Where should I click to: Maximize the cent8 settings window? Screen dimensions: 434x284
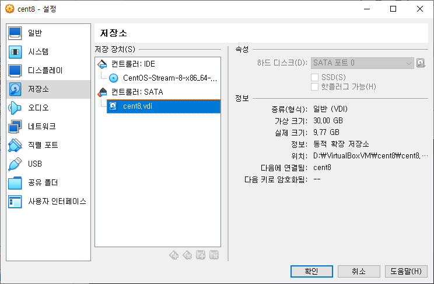pyautogui.click(x=393, y=9)
